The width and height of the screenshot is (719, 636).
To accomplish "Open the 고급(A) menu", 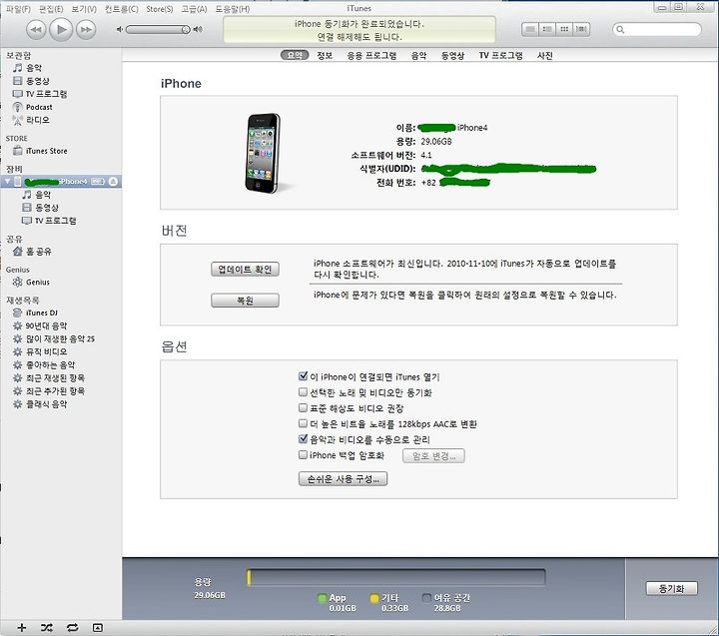I will pos(194,9).
